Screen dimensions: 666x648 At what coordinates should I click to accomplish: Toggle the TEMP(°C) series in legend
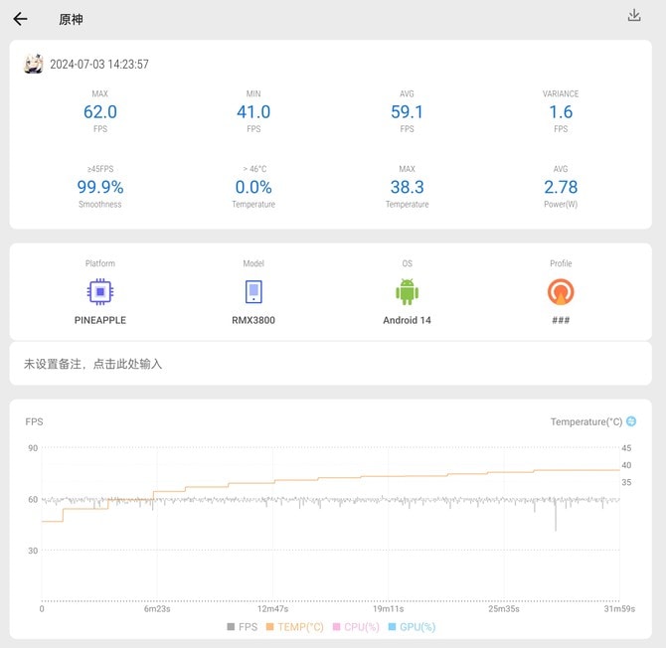pyautogui.click(x=294, y=627)
